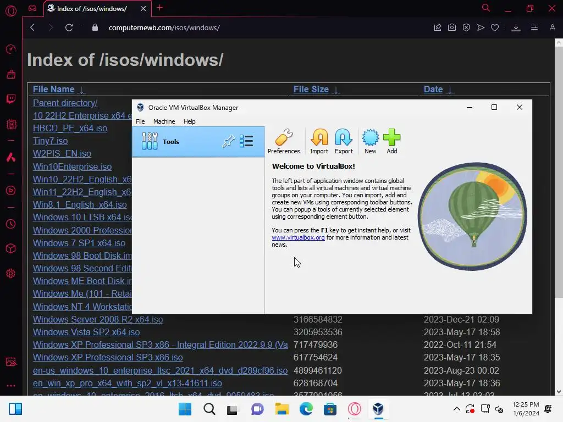Image resolution: width=563 pixels, height=422 pixels.
Task: Open the Widgets button on the taskbar
Action: point(15,409)
